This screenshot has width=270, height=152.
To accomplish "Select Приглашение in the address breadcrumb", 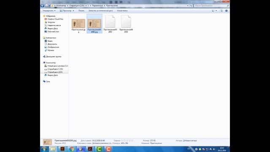I will [112, 5].
